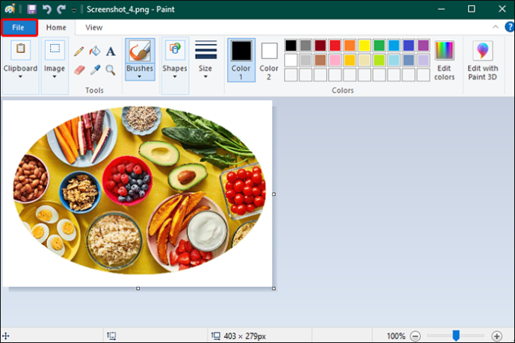Open the Edit colors dialog
This screenshot has width=515, height=343.
coord(444,61)
